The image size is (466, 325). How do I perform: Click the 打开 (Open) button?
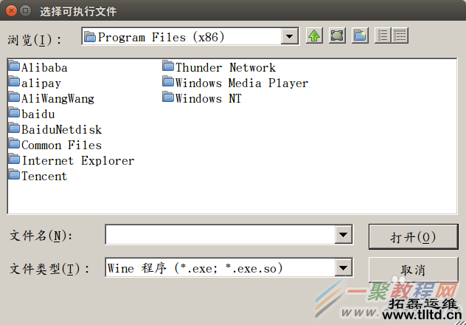(x=413, y=236)
